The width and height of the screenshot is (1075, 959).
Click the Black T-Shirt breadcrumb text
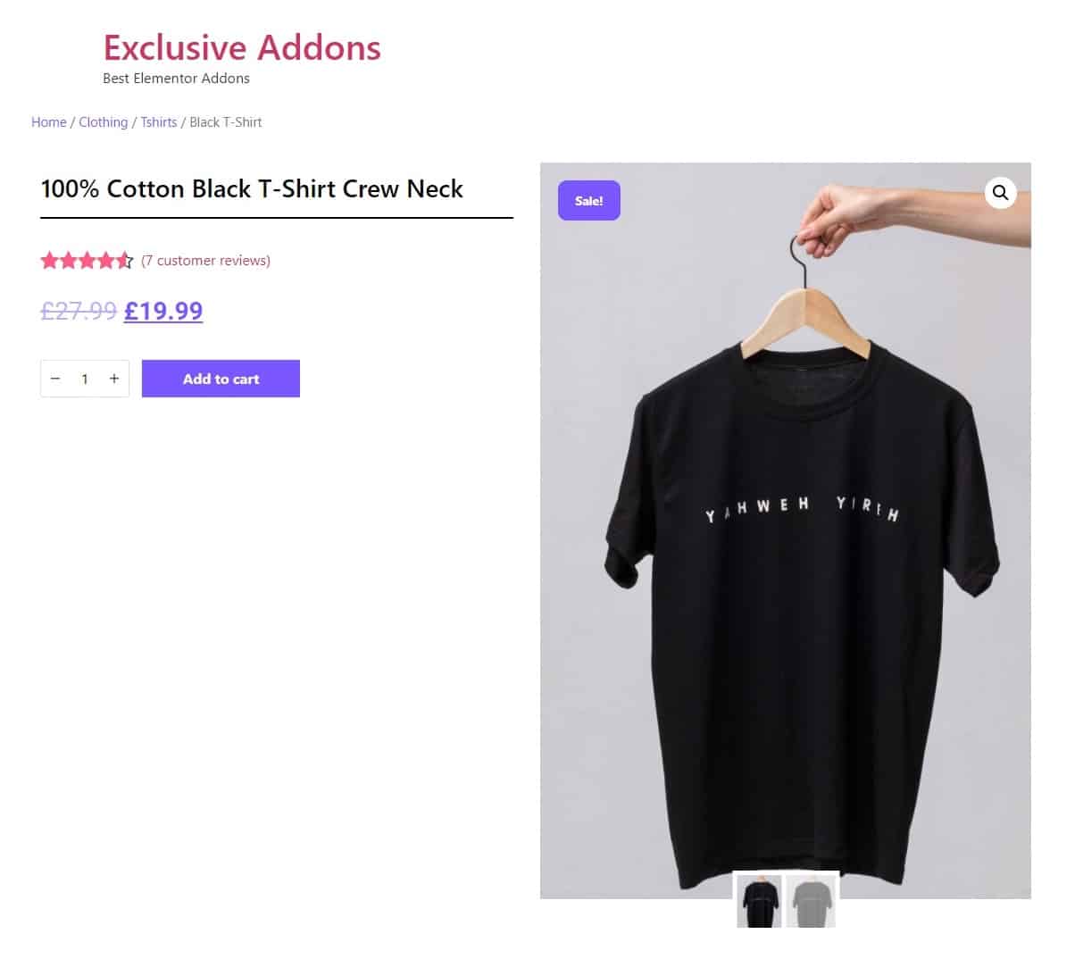coord(226,122)
